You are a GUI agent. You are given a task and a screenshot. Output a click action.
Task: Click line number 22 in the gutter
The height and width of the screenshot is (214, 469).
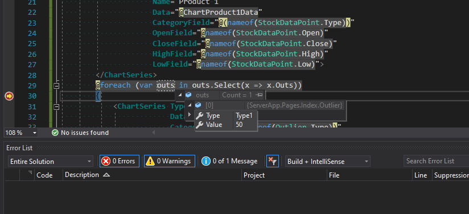tap(32, 13)
